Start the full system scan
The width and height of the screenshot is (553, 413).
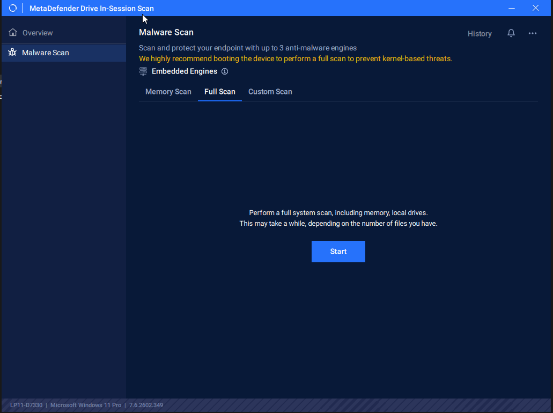338,252
